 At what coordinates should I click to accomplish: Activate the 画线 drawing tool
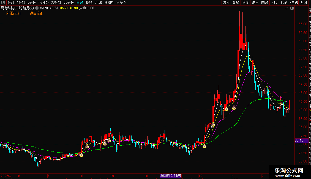[264, 2]
